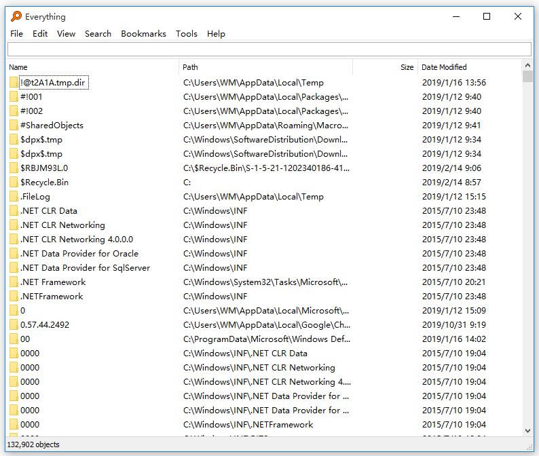
Task: Click the date 2019/1/16 13:56
Action: click(x=454, y=83)
